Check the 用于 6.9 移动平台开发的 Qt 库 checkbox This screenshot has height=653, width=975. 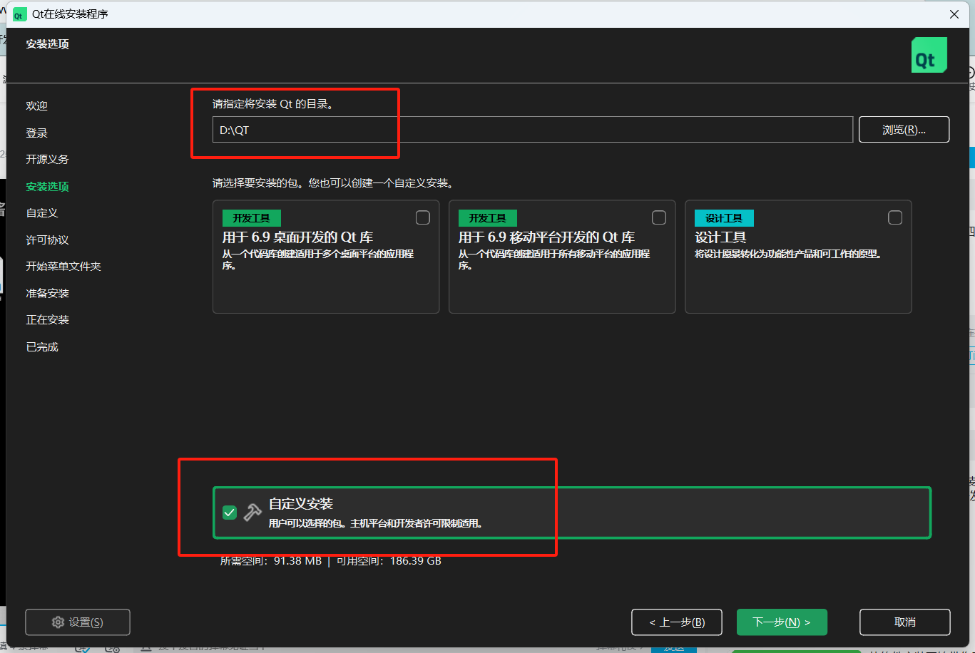coord(659,217)
